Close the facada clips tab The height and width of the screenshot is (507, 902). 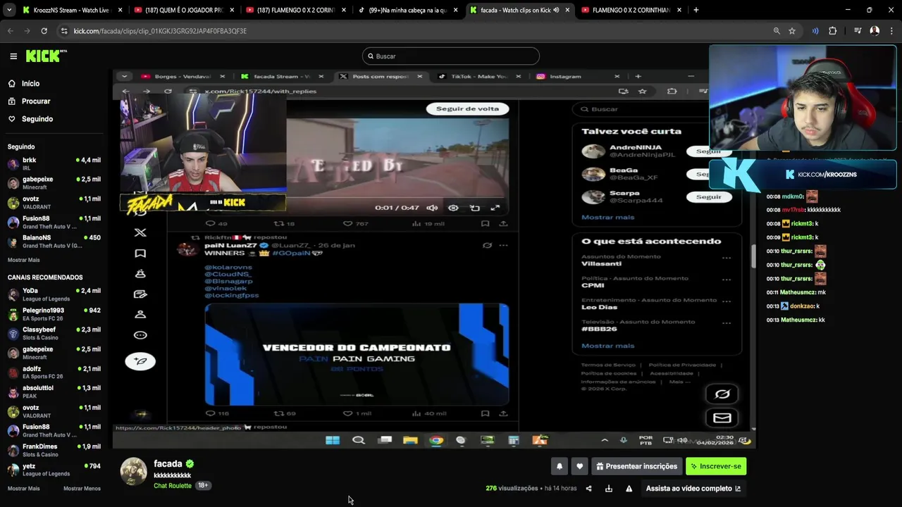[x=567, y=10]
